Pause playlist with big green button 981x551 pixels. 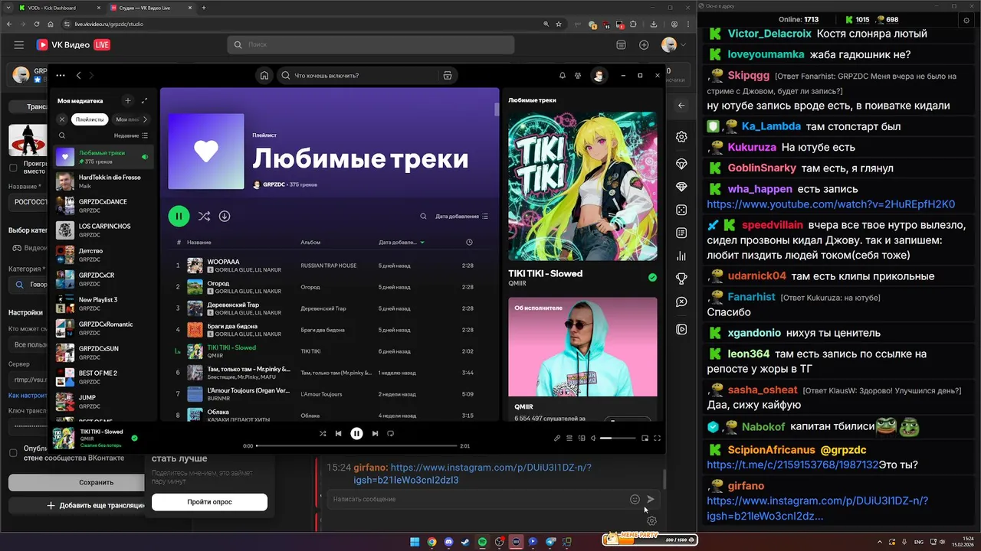tap(179, 217)
